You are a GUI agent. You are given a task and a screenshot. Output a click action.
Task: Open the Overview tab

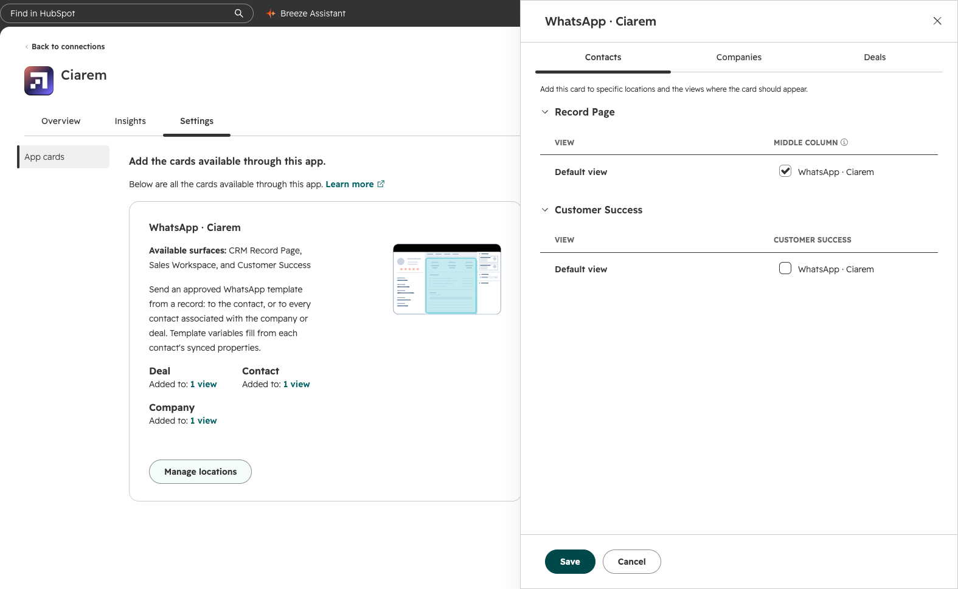pos(61,121)
